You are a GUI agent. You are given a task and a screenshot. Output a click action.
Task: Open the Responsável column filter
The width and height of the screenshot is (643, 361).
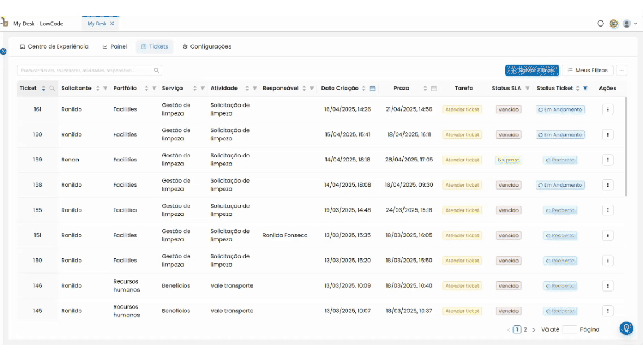[312, 89]
